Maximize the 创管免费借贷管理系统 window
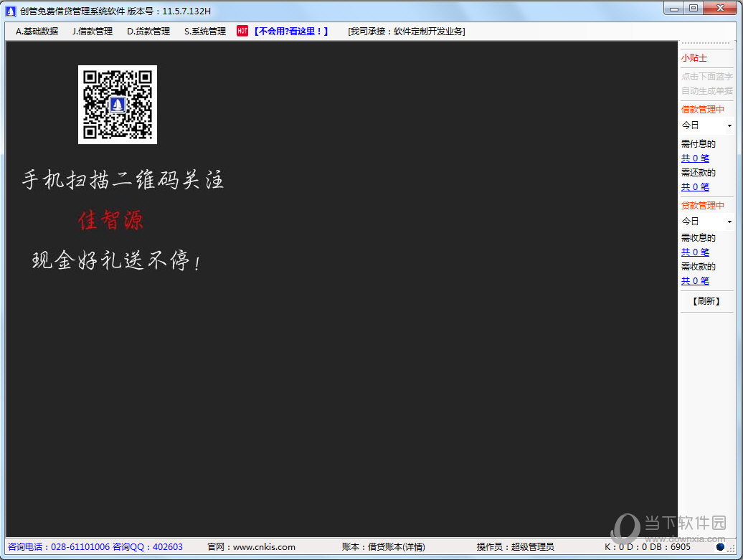The width and height of the screenshot is (743, 560). coord(694,9)
